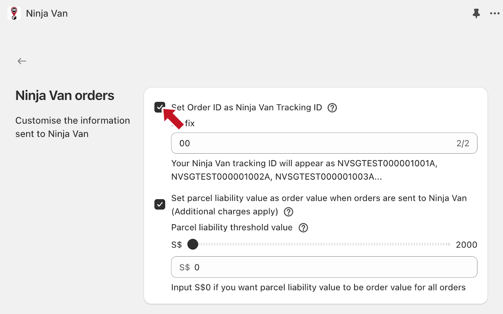The width and height of the screenshot is (503, 314).
Task: Open the three-dot more options menu
Action: pos(494,14)
